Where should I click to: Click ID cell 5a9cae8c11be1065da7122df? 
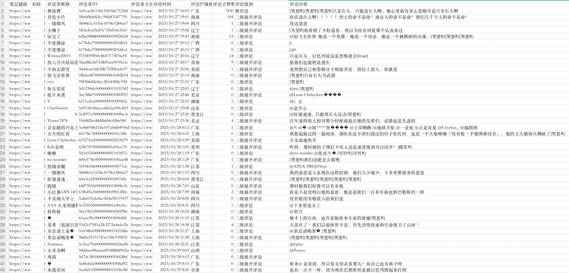pyautogui.click(x=104, y=11)
